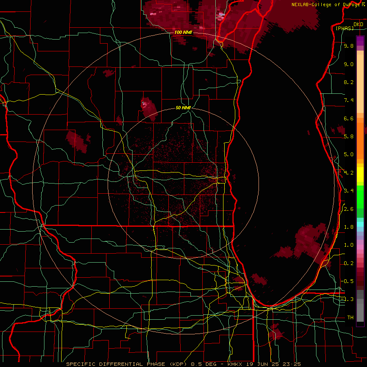Click the 5.0 value on the scale
367x367 pixels.
349,155
